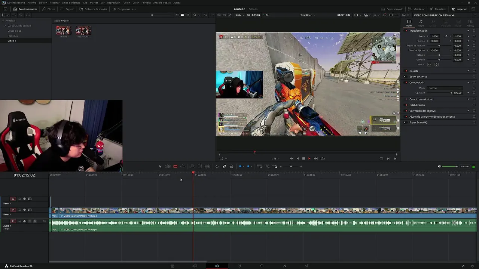
Task: Click the insert clip edit icon
Action: point(192,166)
